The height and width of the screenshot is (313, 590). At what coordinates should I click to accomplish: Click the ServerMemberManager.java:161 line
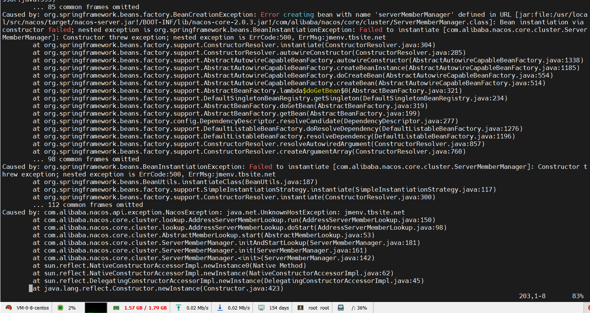[x=200, y=250]
